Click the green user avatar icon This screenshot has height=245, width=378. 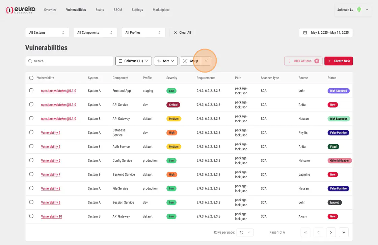click(x=359, y=10)
